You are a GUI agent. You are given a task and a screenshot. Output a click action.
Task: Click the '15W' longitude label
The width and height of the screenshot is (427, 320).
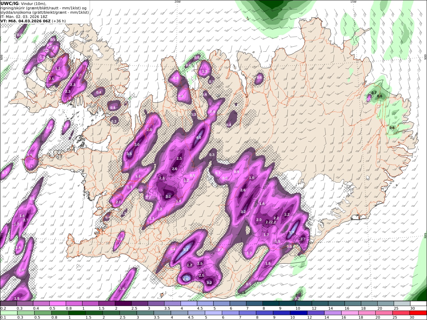tap(353, 2)
